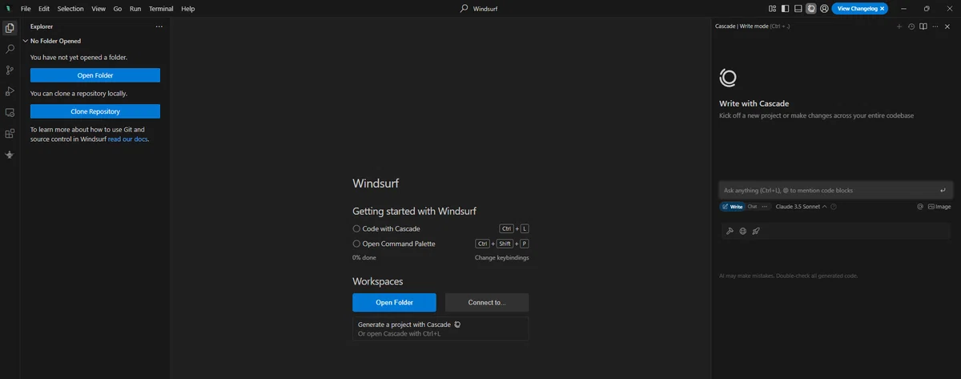
Task: Click Windsurf logo at top-left corner
Action: pos(8,8)
